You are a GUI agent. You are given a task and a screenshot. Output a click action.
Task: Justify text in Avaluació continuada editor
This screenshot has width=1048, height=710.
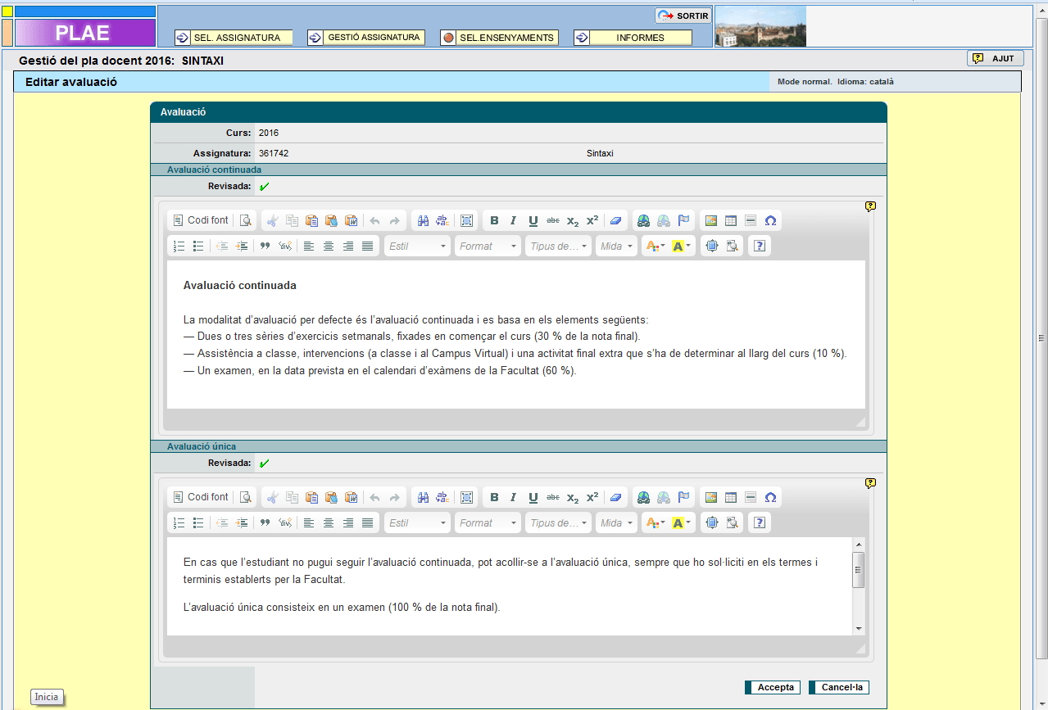(x=368, y=246)
